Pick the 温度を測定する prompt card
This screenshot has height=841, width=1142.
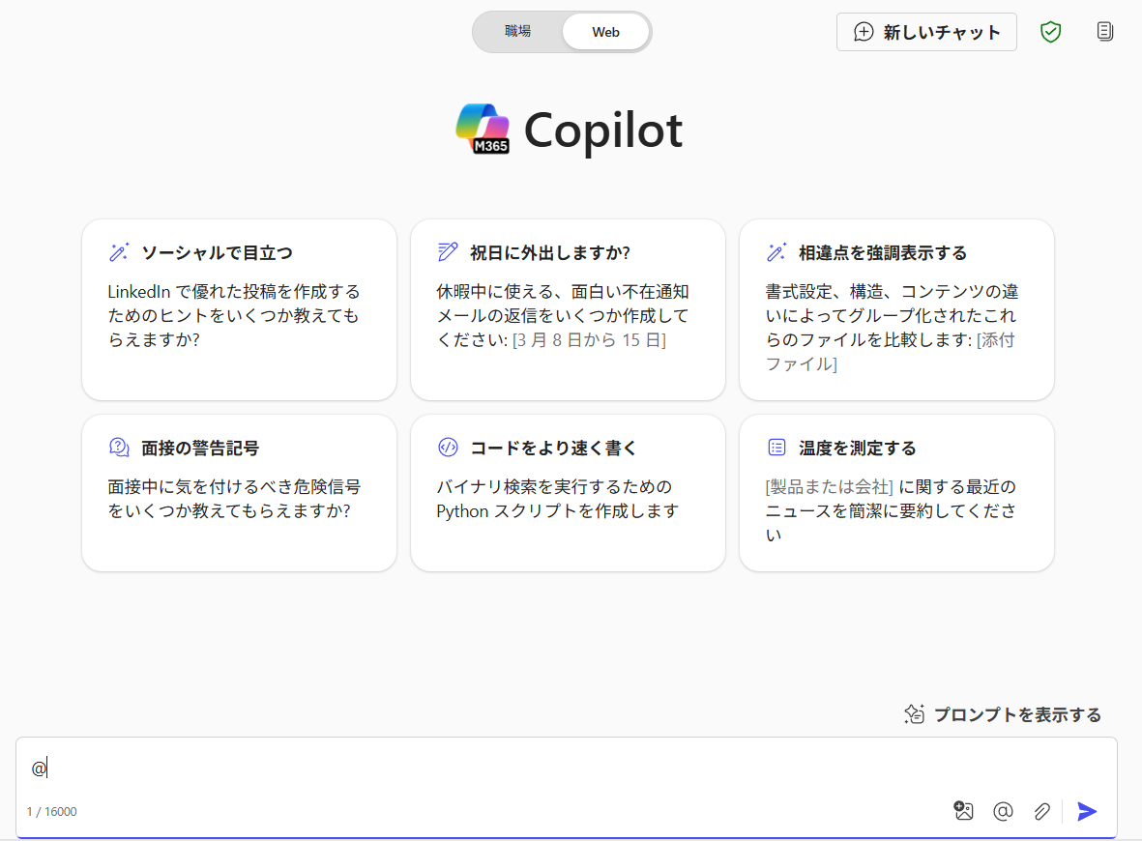click(x=896, y=493)
